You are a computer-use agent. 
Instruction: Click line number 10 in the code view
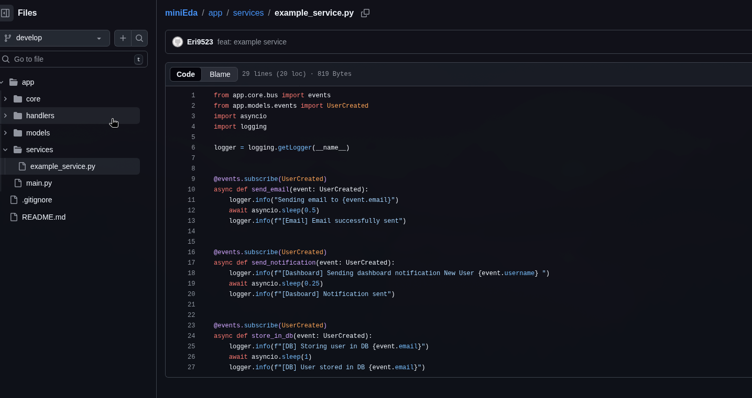[x=191, y=189]
